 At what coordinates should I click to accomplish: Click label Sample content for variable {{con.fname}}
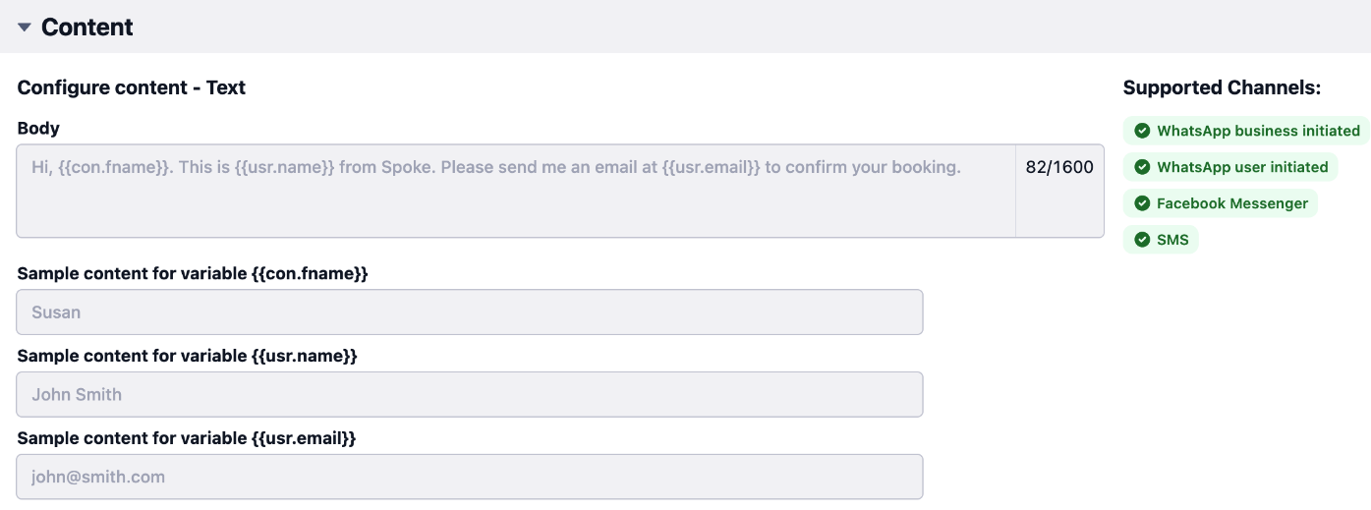[x=193, y=273]
